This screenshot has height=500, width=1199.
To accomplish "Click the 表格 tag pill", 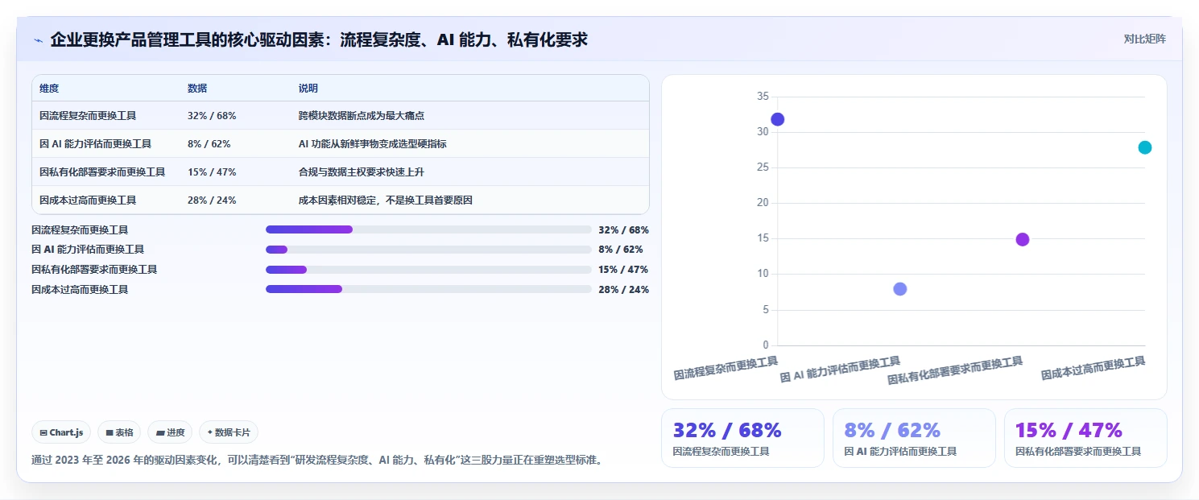I will pyautogui.click(x=119, y=432).
